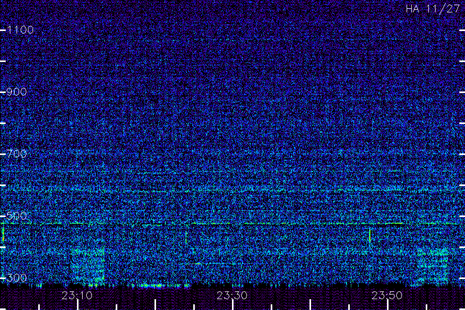Viewport: 465px width, 310px height.
Task: Click the 1100 frequency axis label
Action: [20, 30]
